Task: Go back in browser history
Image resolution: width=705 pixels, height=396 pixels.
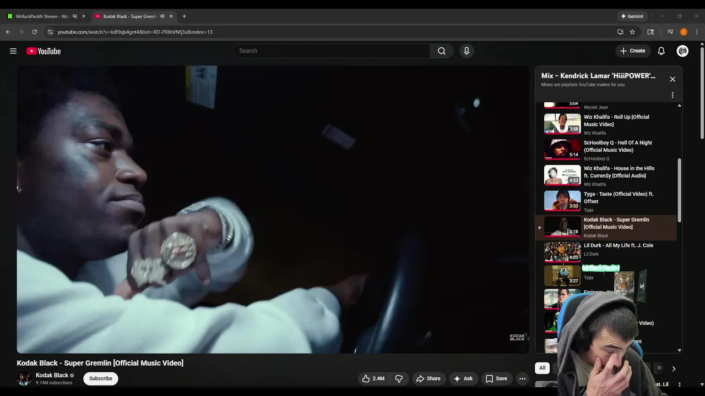Action: point(8,32)
